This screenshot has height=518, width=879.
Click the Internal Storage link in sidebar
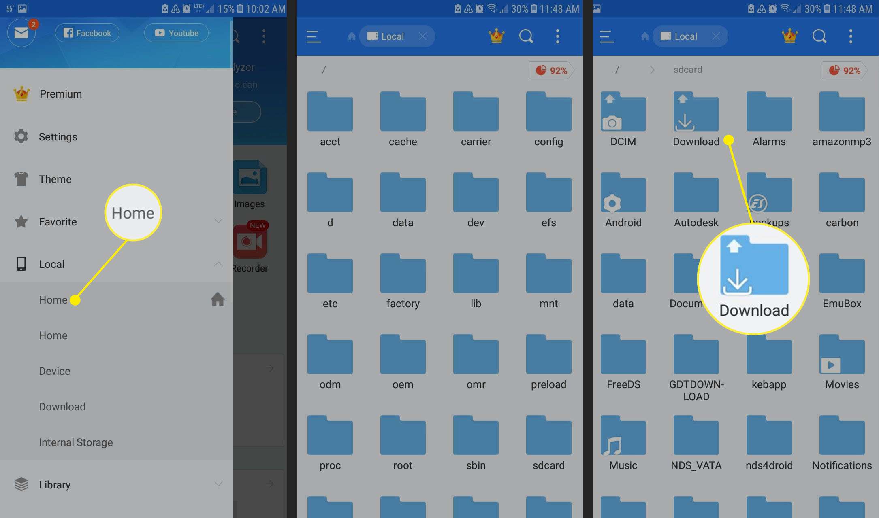tap(75, 442)
